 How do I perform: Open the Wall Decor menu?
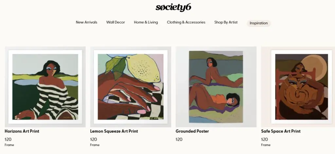click(x=115, y=22)
